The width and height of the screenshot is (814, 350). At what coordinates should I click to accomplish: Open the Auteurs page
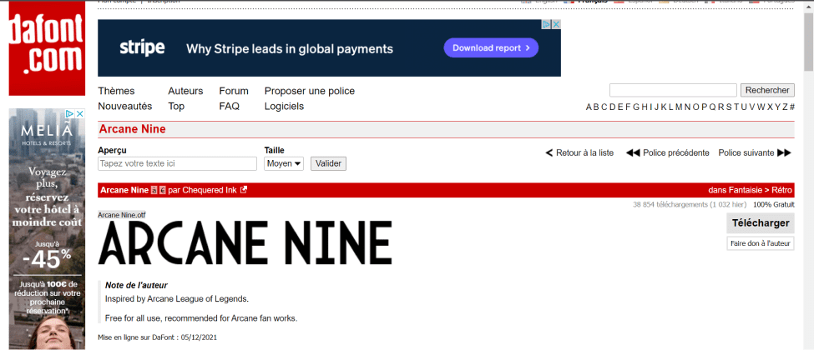click(185, 92)
